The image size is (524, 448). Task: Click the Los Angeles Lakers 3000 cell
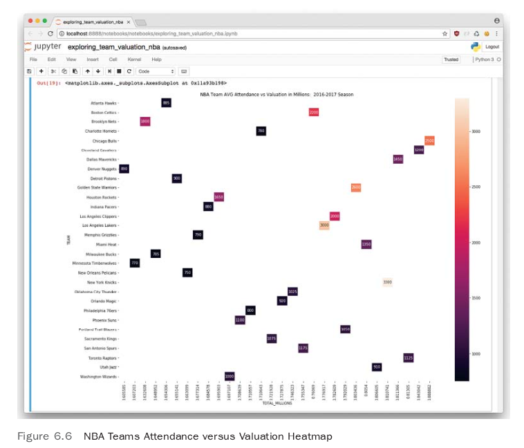[x=324, y=225]
